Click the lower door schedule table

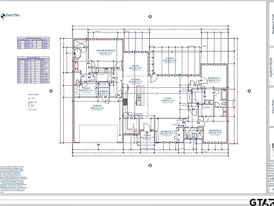pyautogui.click(x=33, y=70)
